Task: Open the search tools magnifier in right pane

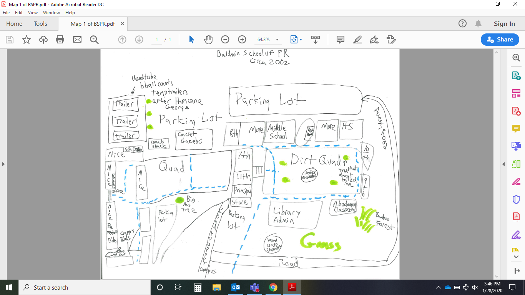Action: tap(516, 58)
